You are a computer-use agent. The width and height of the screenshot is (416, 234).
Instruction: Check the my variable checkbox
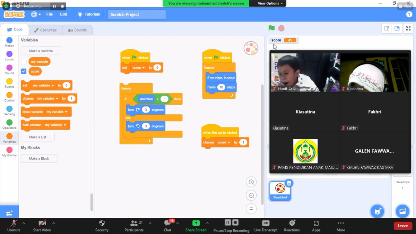point(24,61)
